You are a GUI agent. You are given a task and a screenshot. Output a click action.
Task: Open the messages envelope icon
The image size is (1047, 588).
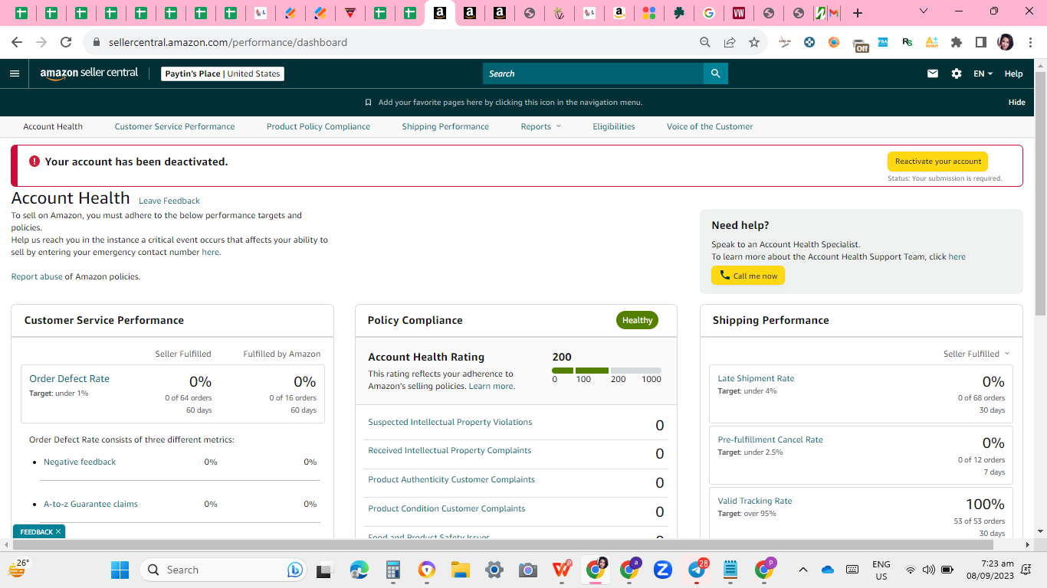point(933,73)
